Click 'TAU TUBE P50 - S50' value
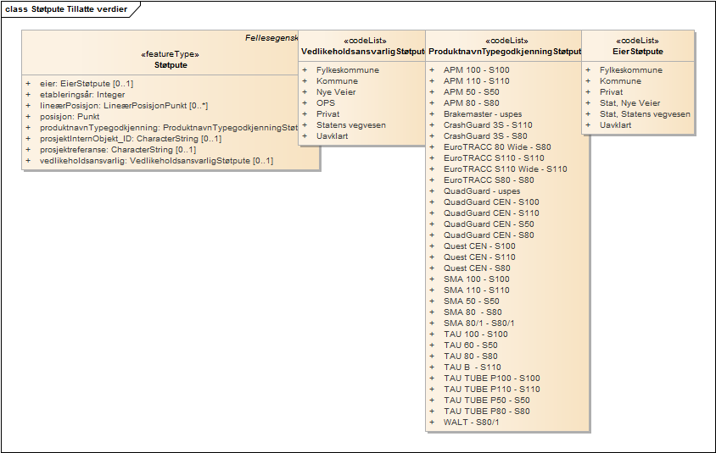 pos(486,401)
